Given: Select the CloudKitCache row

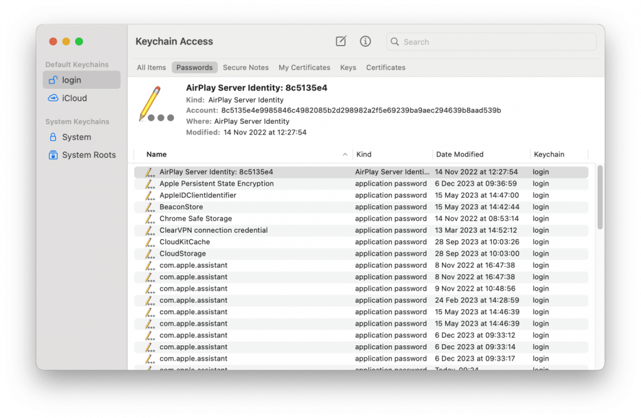Looking at the screenshot, I should click(x=361, y=242).
